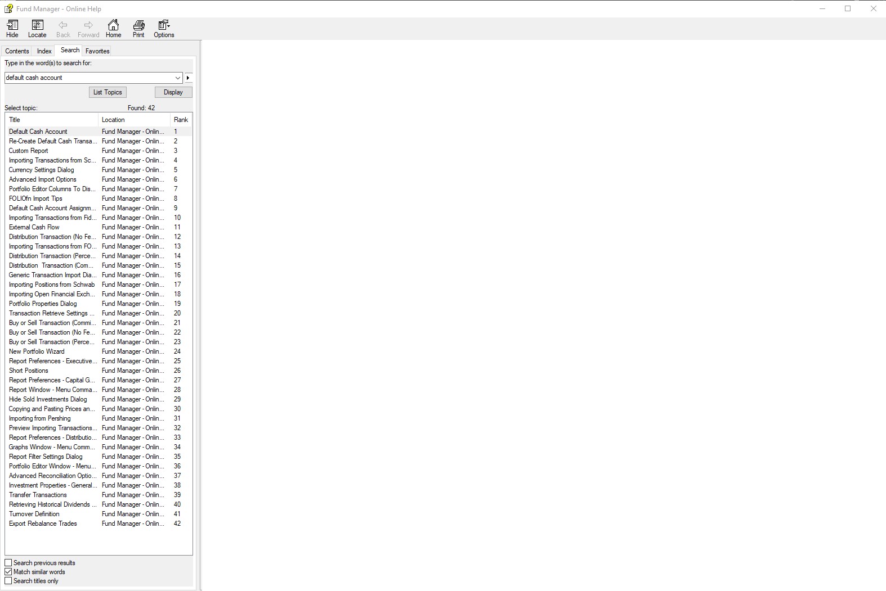This screenshot has height=591, width=886.
Task: Click the List Topics button
Action: (x=108, y=92)
